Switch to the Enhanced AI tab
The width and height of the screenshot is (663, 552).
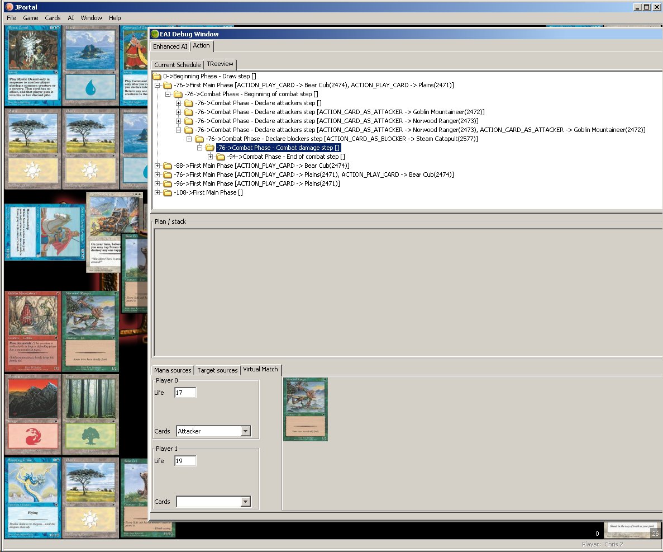pos(170,46)
